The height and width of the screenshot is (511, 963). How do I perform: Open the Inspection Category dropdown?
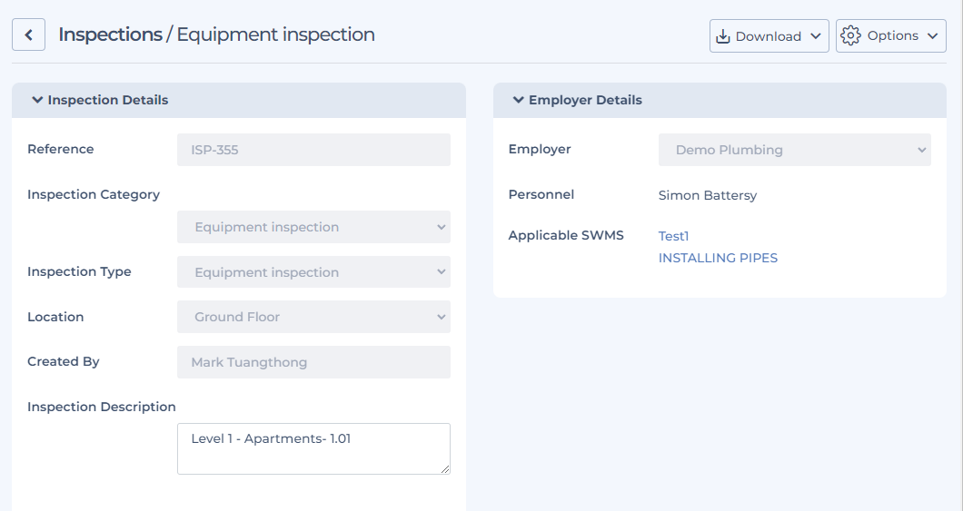(x=313, y=227)
